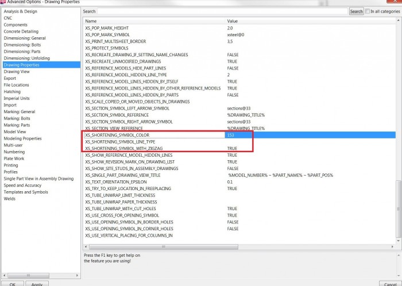Select Marking: Parts category
The width and height of the screenshot is (402, 286).
tap(17, 125)
